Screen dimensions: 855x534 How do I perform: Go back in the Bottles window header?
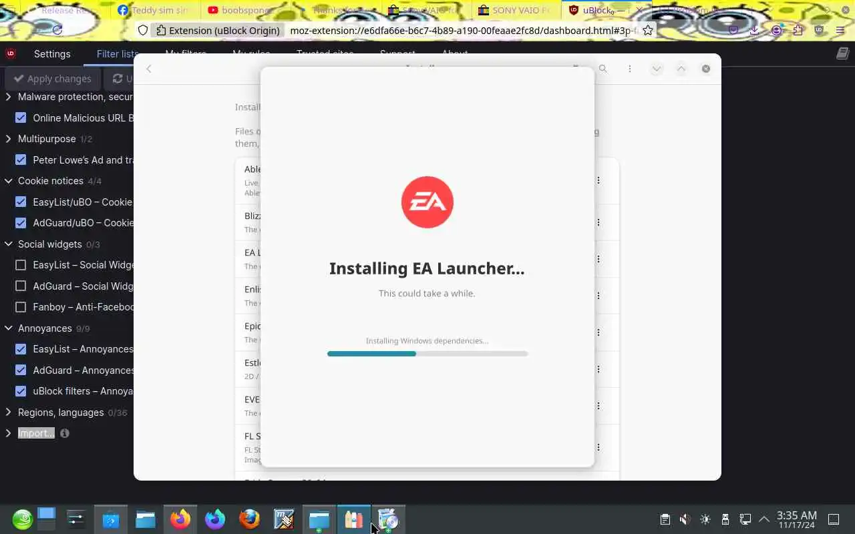pos(149,69)
